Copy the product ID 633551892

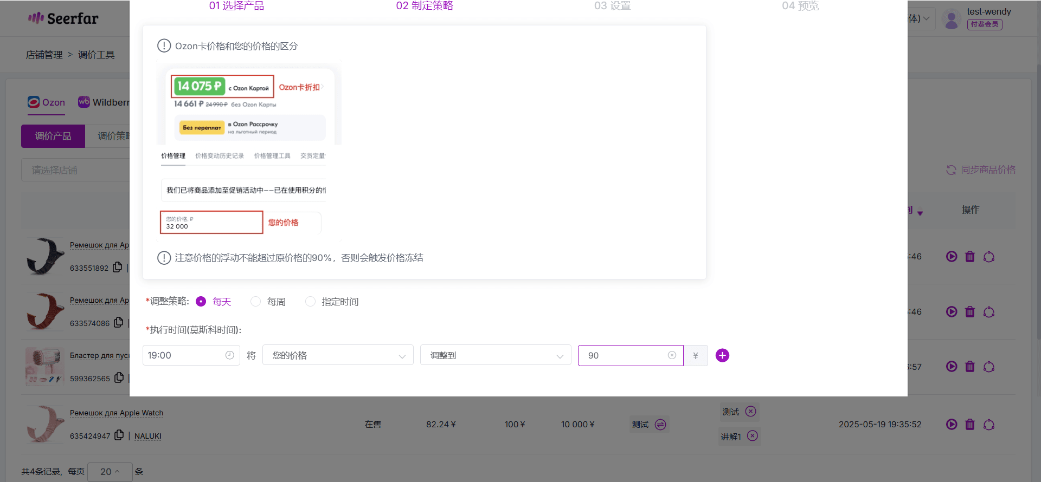point(117,267)
